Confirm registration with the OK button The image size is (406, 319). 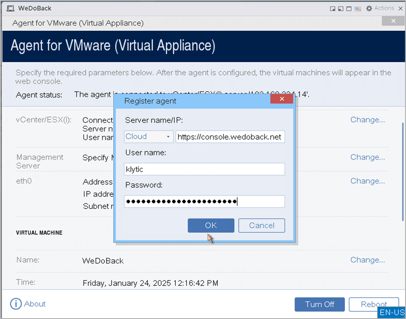(211, 225)
